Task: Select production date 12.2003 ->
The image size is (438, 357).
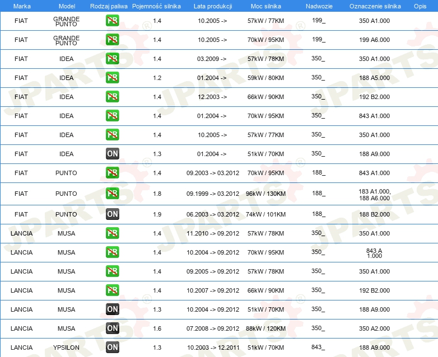Action: coord(212,97)
